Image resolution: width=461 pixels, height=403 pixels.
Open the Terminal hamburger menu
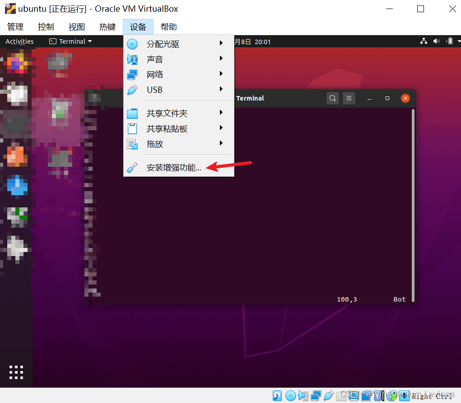pyautogui.click(x=349, y=98)
